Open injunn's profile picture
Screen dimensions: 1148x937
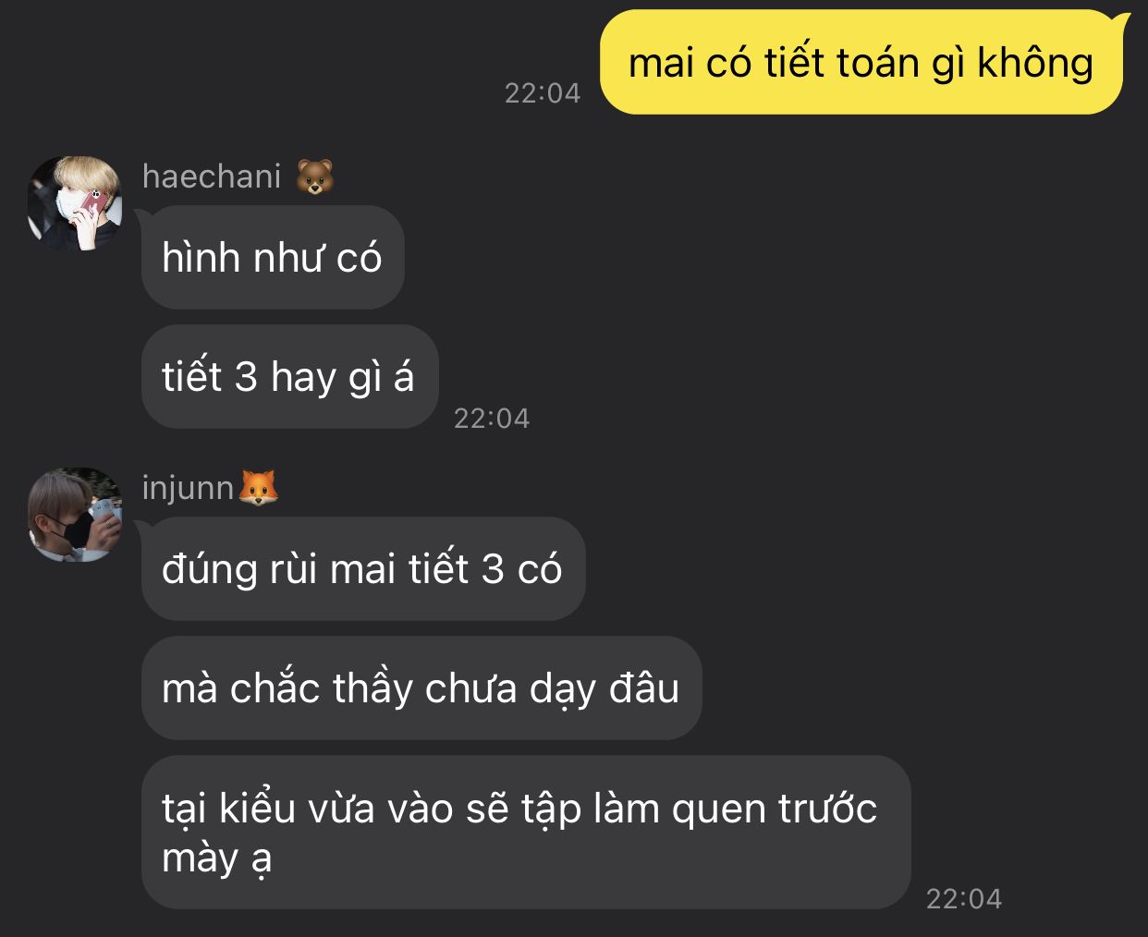click(75, 515)
